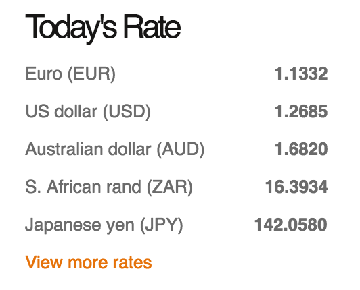Select the US dollar (USD) label

pyautogui.click(x=88, y=111)
